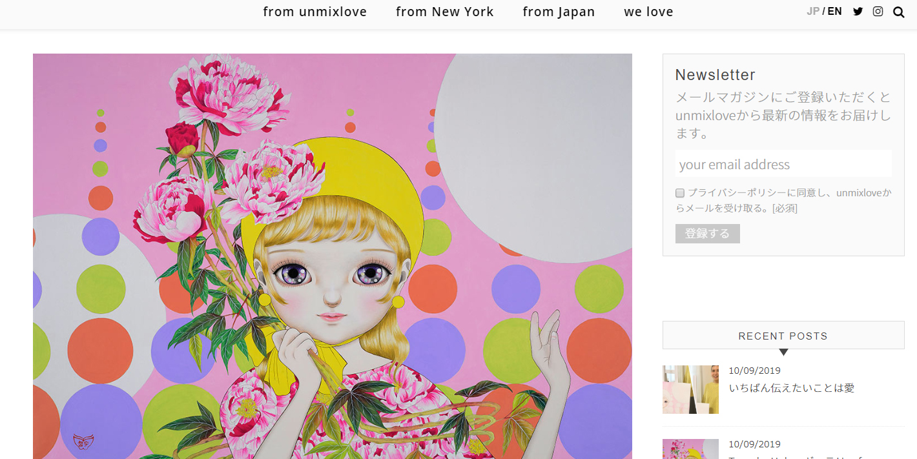This screenshot has height=459, width=917.
Task: Open the 'from Japan' menu
Action: click(559, 12)
